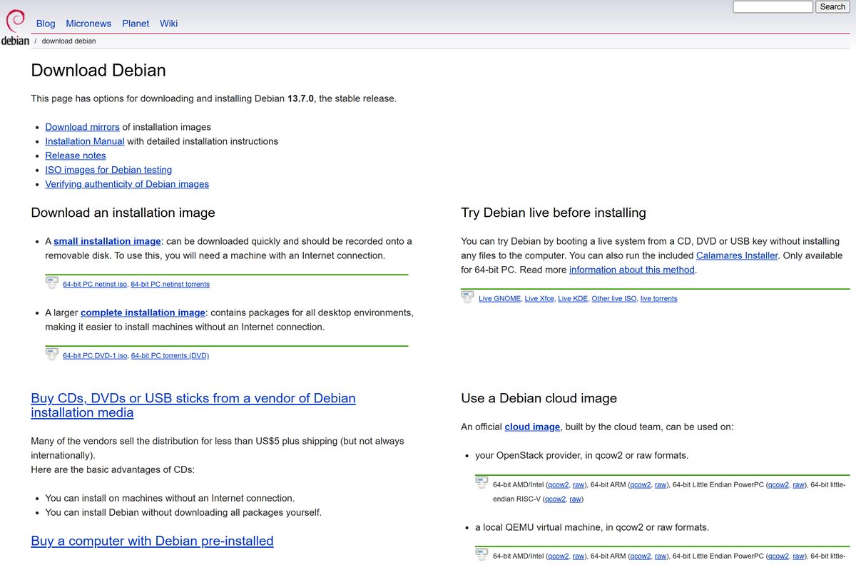This screenshot has width=856, height=565.
Task: Click download icon in local QEMU image list
Action: pyautogui.click(x=482, y=554)
